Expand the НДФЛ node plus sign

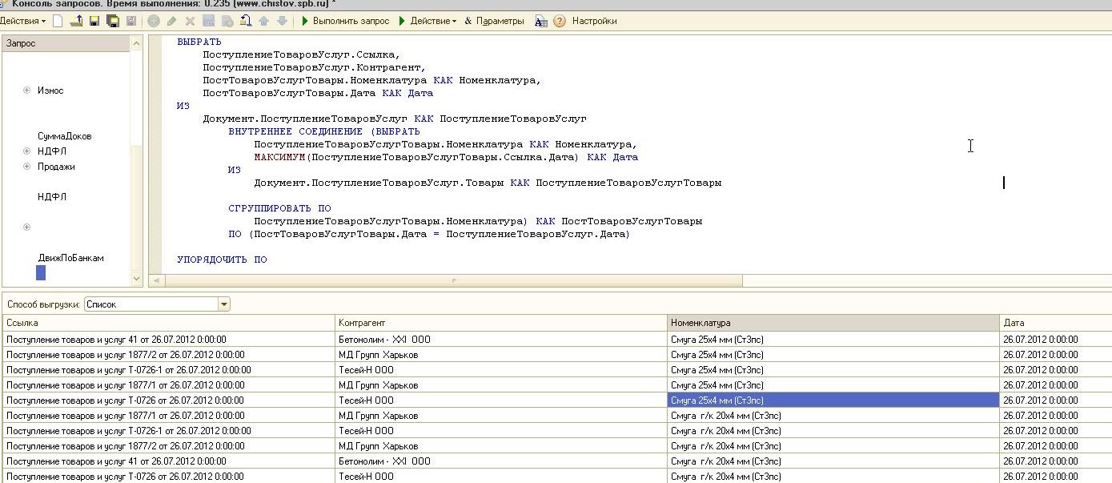[x=26, y=151]
